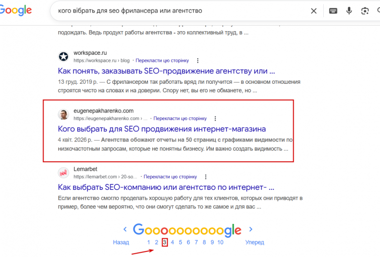Click the 'Назад' previous page link
The height and width of the screenshot is (257, 380).
[121, 242]
